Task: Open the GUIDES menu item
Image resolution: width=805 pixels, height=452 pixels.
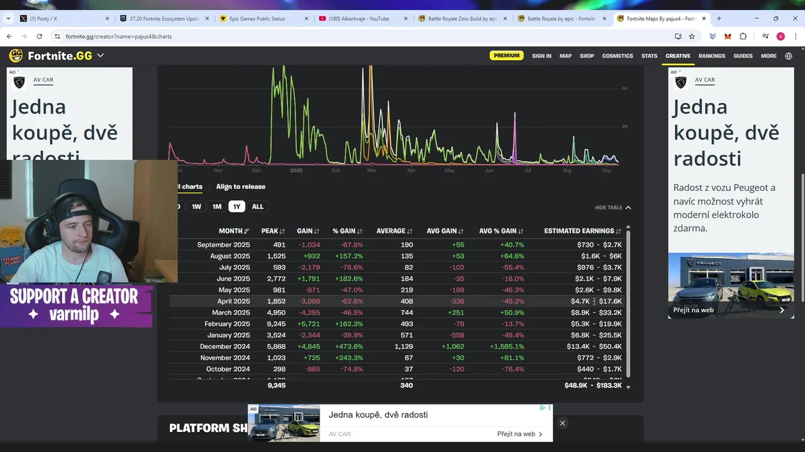Action: pyautogui.click(x=743, y=56)
